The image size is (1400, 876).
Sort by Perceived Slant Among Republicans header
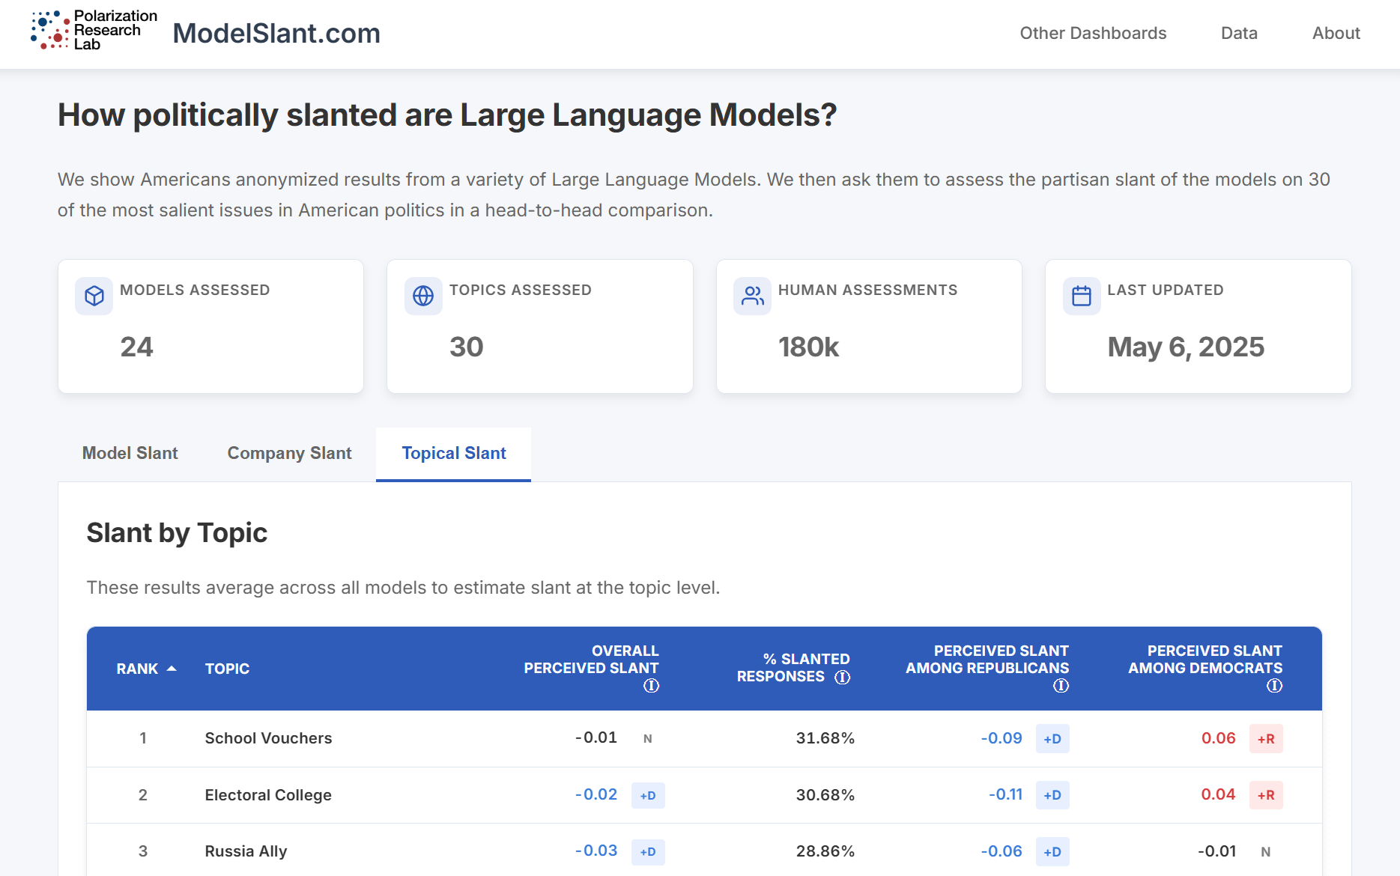(987, 660)
